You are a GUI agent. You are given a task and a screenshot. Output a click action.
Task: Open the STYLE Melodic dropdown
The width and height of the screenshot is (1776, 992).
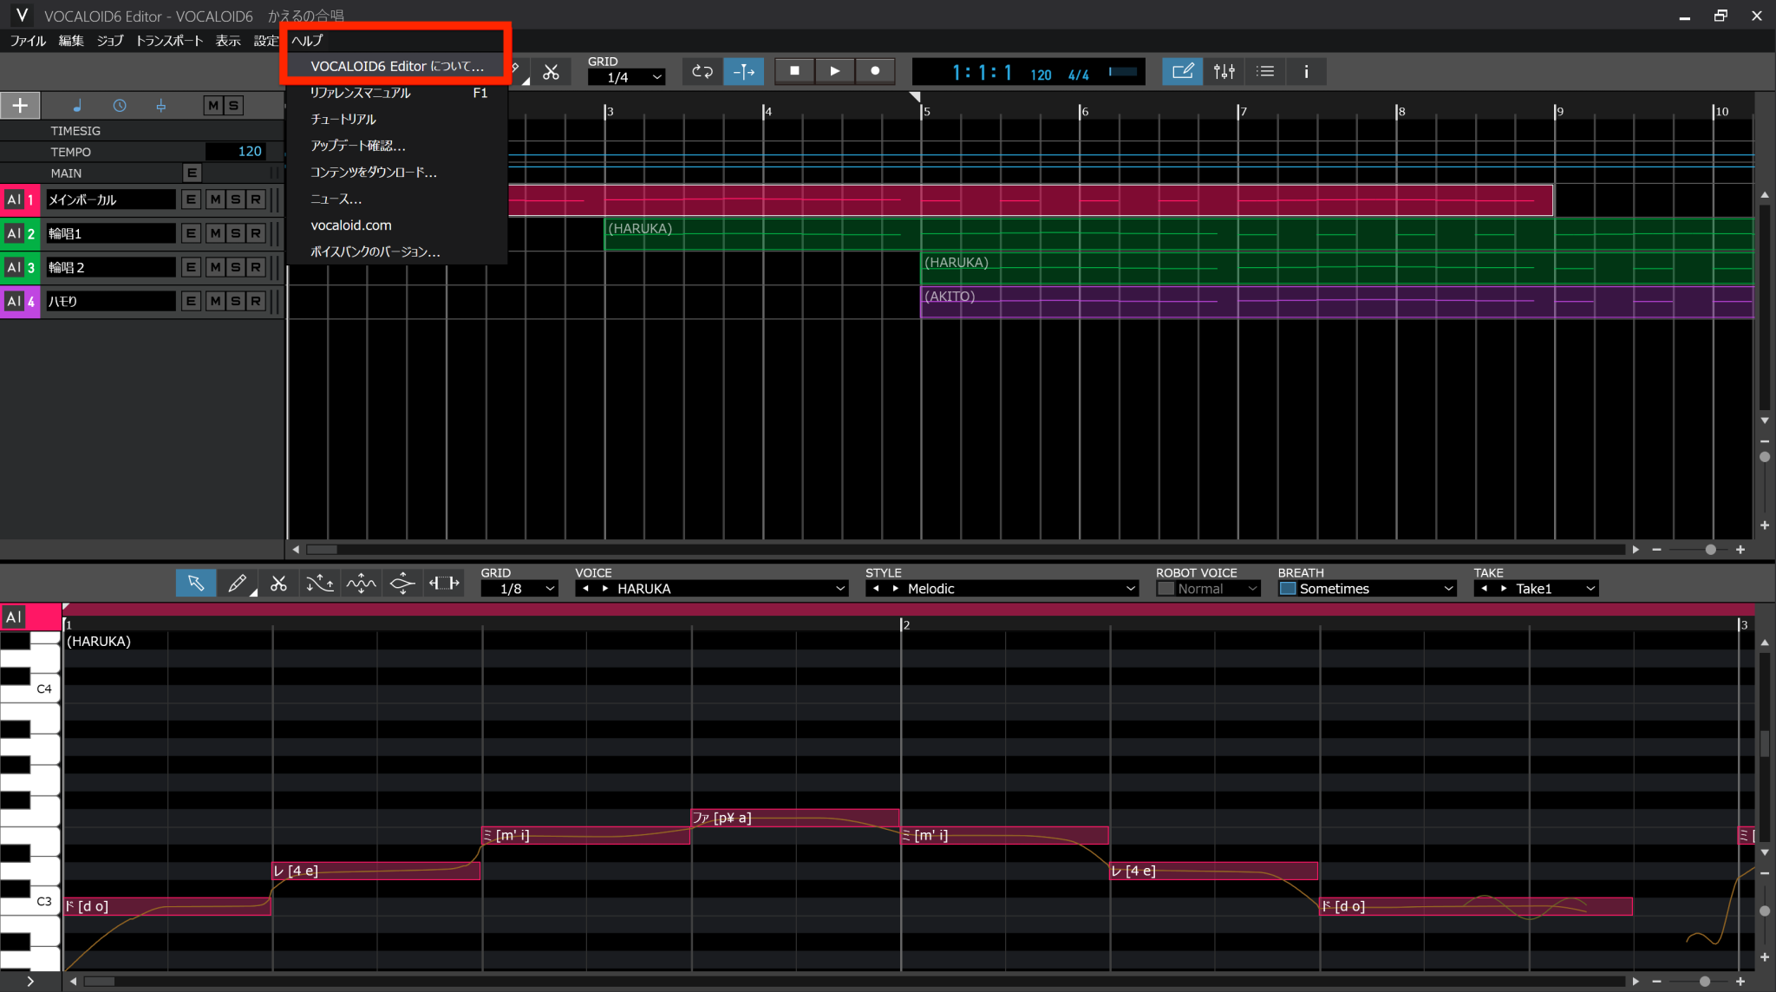tap(1002, 588)
